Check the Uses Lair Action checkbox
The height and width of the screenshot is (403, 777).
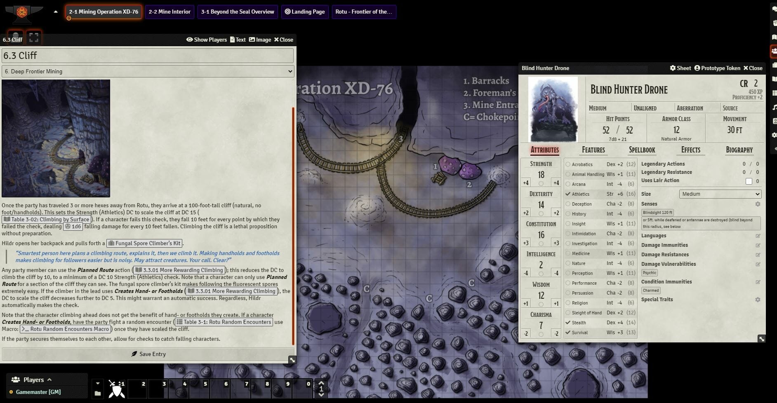[x=749, y=181]
